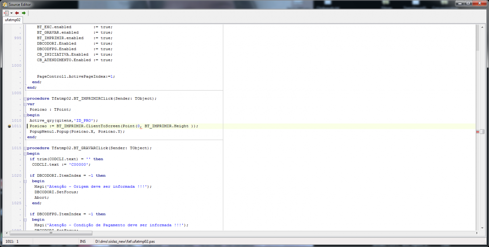Viewport: 489px width, 247px height.
Task: Click the BT_EXC.enabled := true line
Action: (74, 27)
